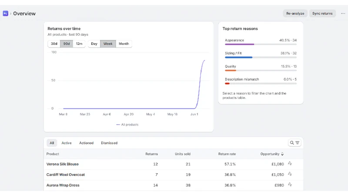Open trend icon for Verona Silk Blouse

290,164
